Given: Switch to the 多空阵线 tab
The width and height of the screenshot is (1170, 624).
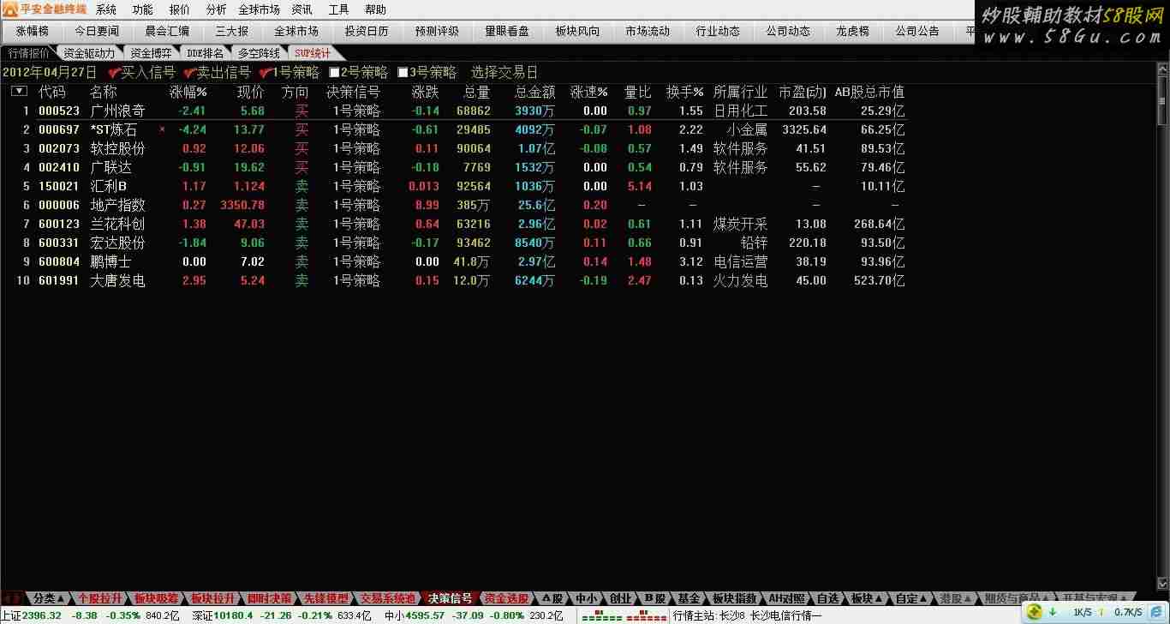Looking at the screenshot, I should coord(259,53).
